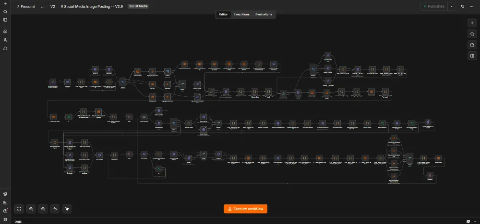This screenshot has height=224, width=480.
Task: Click the Social Media tag
Action: pos(138,6)
